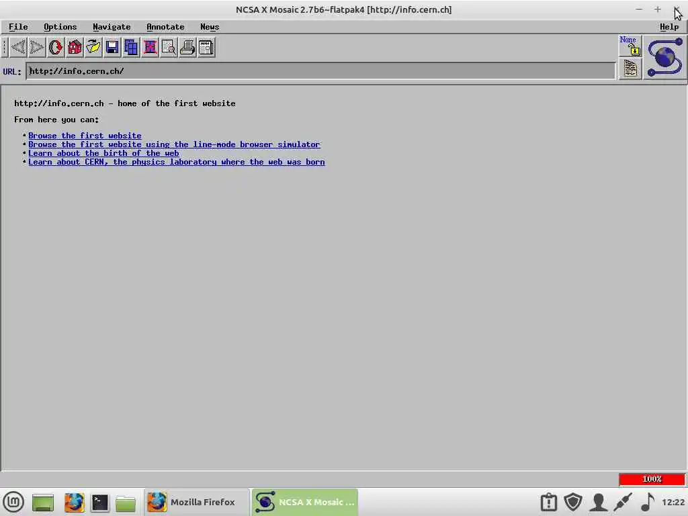The height and width of the screenshot is (516, 688).
Task: Open the file manager folder launcher
Action: pos(126,503)
